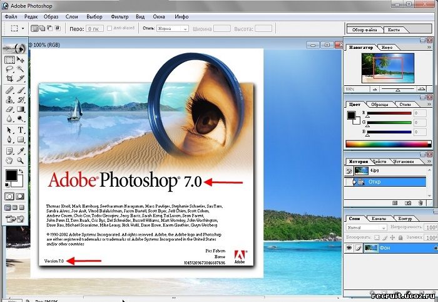Click the foreground color swatch in toolbox

tap(11, 175)
